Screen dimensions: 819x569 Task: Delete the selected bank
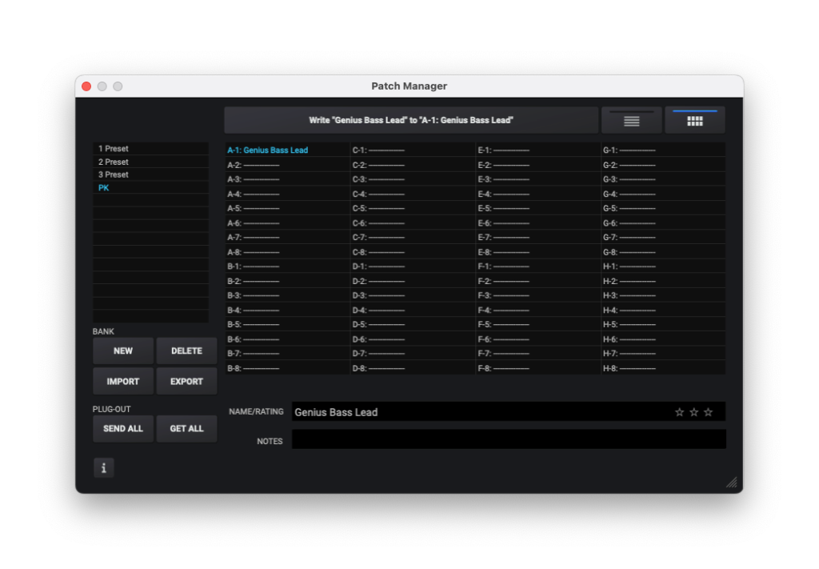click(x=186, y=351)
